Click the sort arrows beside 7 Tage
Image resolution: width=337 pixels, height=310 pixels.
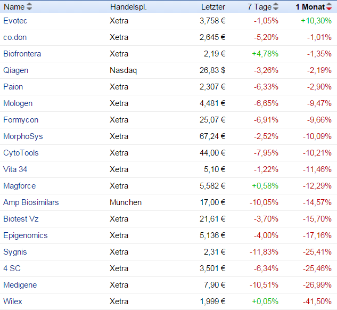[x=276, y=7]
